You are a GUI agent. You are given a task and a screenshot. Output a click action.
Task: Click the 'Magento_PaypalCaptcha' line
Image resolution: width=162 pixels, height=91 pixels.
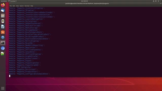coord(25,63)
